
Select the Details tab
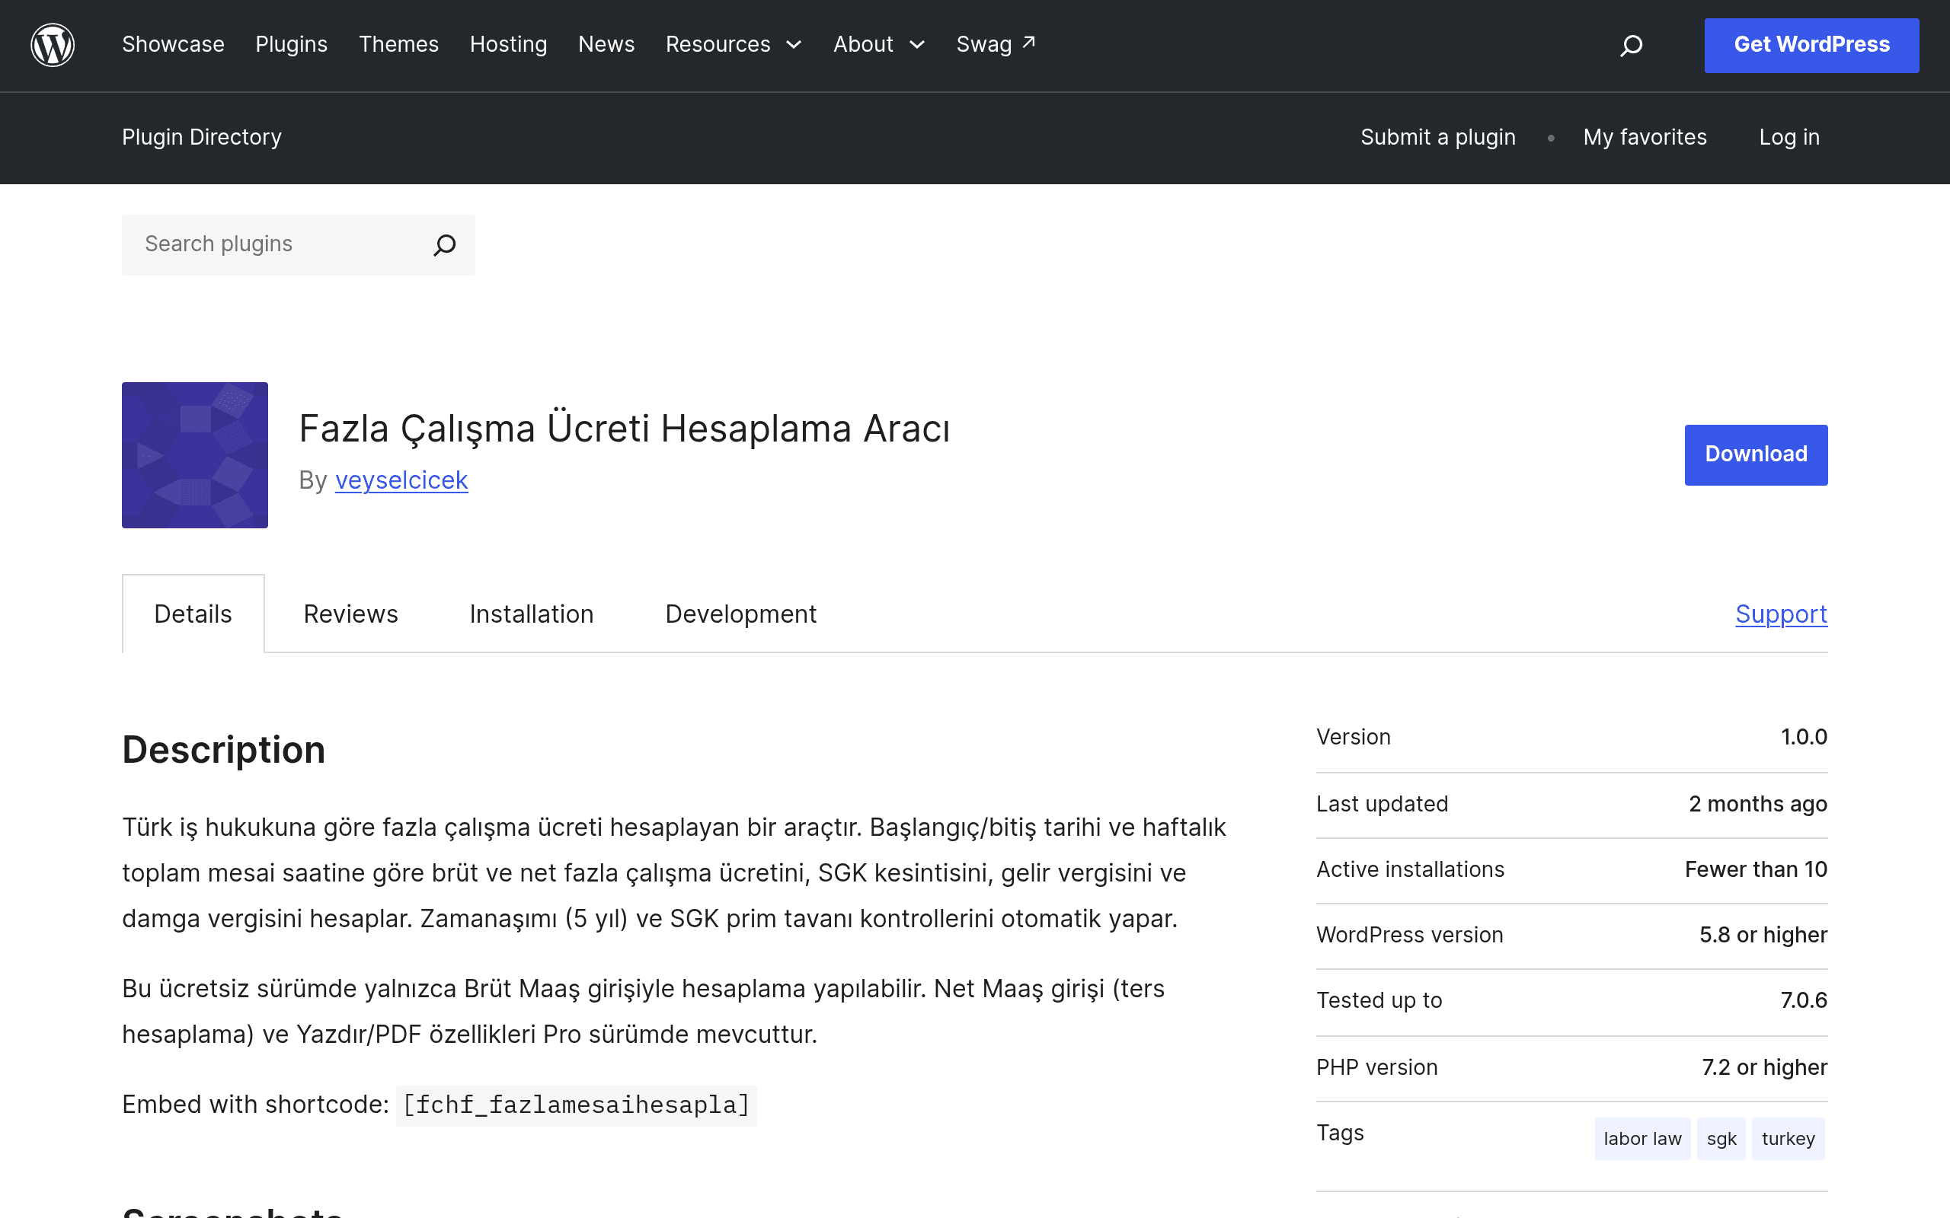(193, 614)
